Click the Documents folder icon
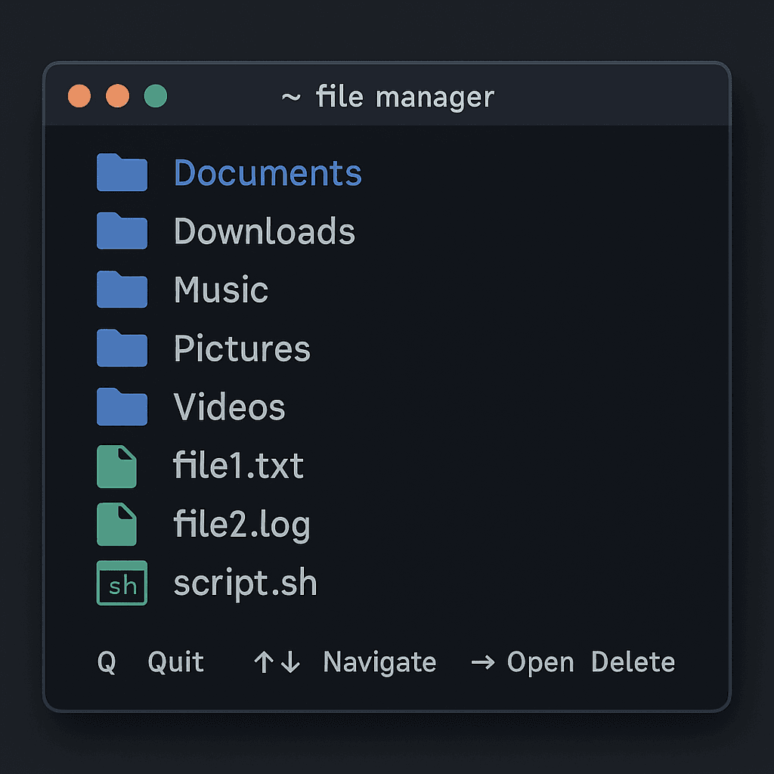774x774 pixels. 122,172
